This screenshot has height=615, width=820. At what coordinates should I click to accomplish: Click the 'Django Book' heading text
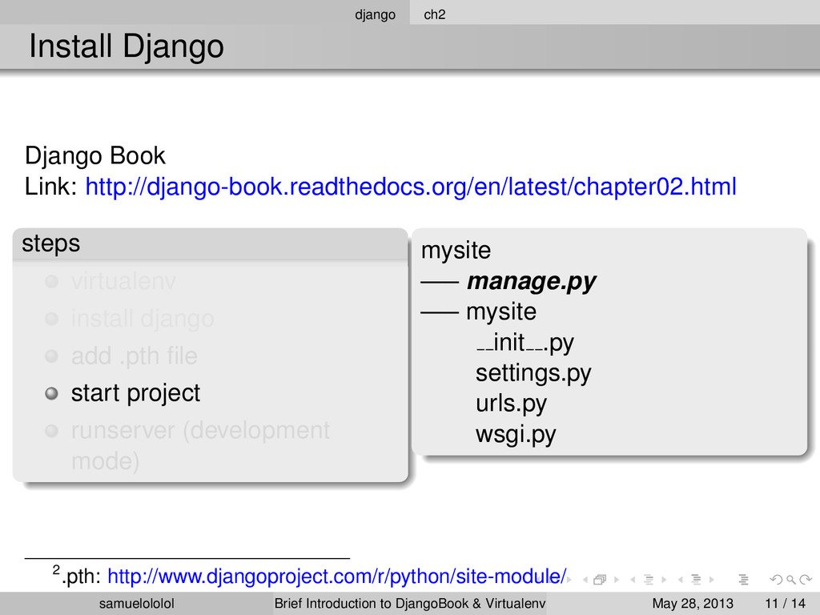click(x=95, y=156)
